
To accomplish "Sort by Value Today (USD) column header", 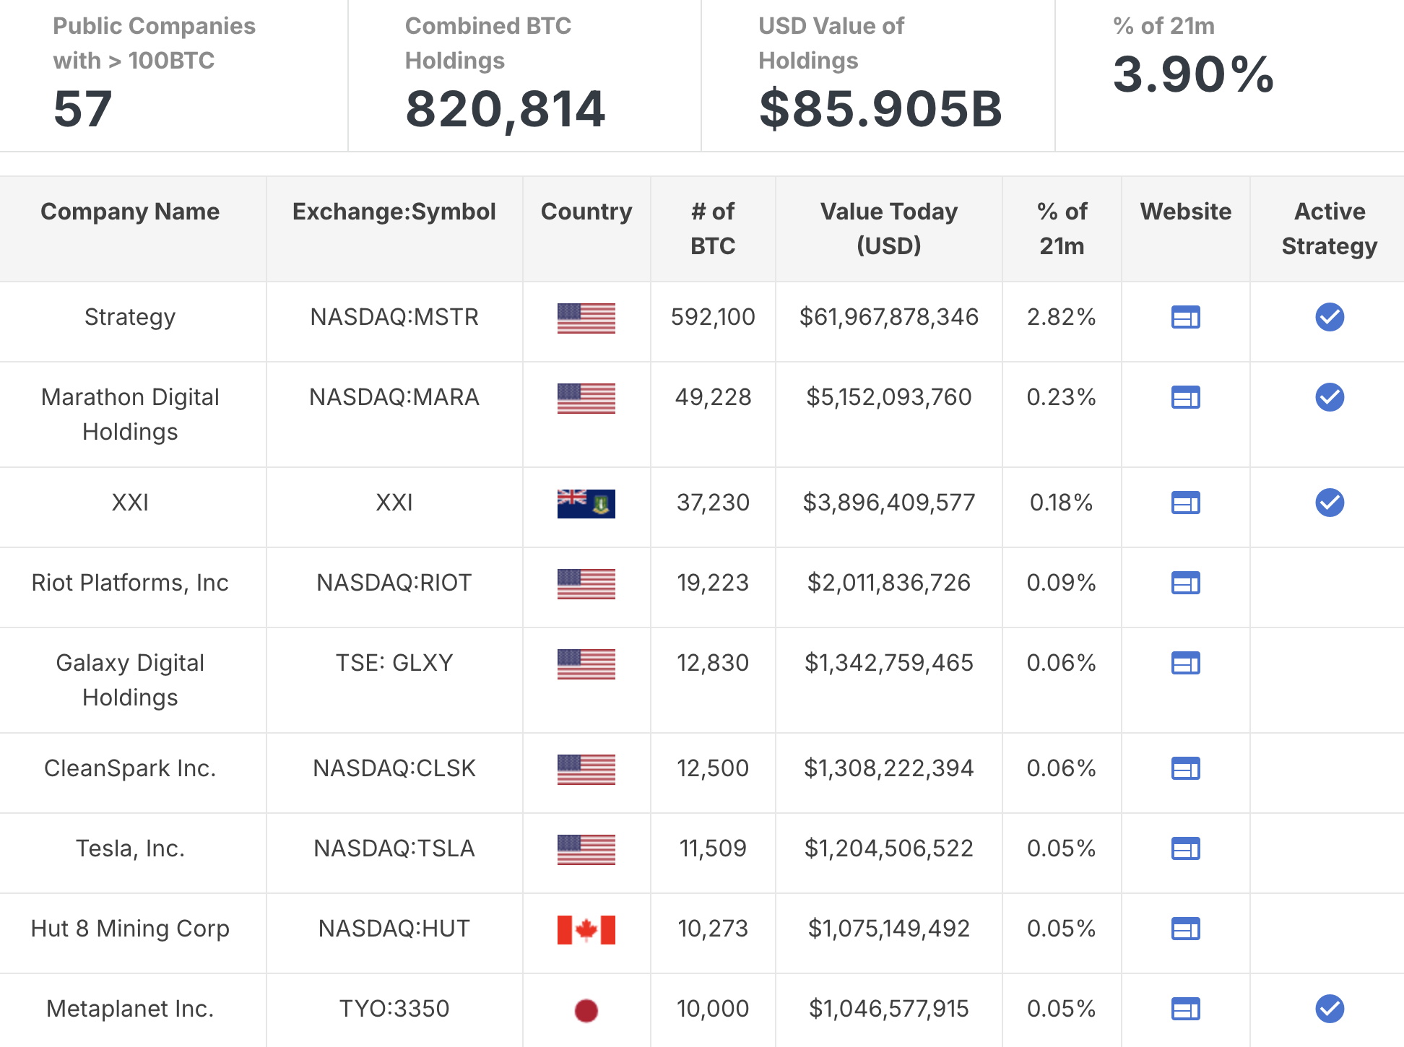I will click(888, 228).
